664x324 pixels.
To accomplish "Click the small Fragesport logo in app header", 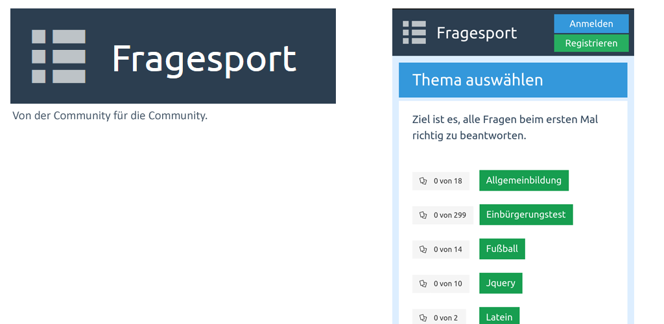I will tap(414, 32).
